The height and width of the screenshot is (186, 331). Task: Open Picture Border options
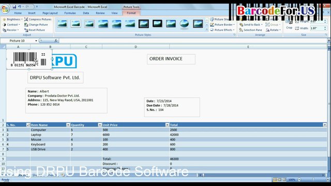222,25
